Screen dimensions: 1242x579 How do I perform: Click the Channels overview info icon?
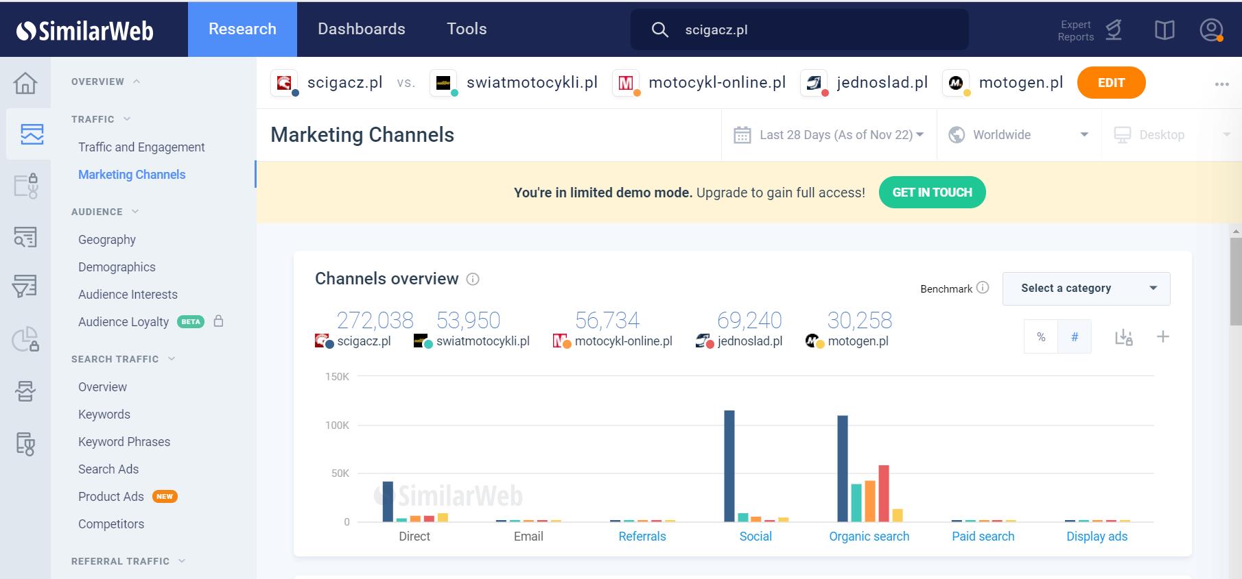click(473, 279)
